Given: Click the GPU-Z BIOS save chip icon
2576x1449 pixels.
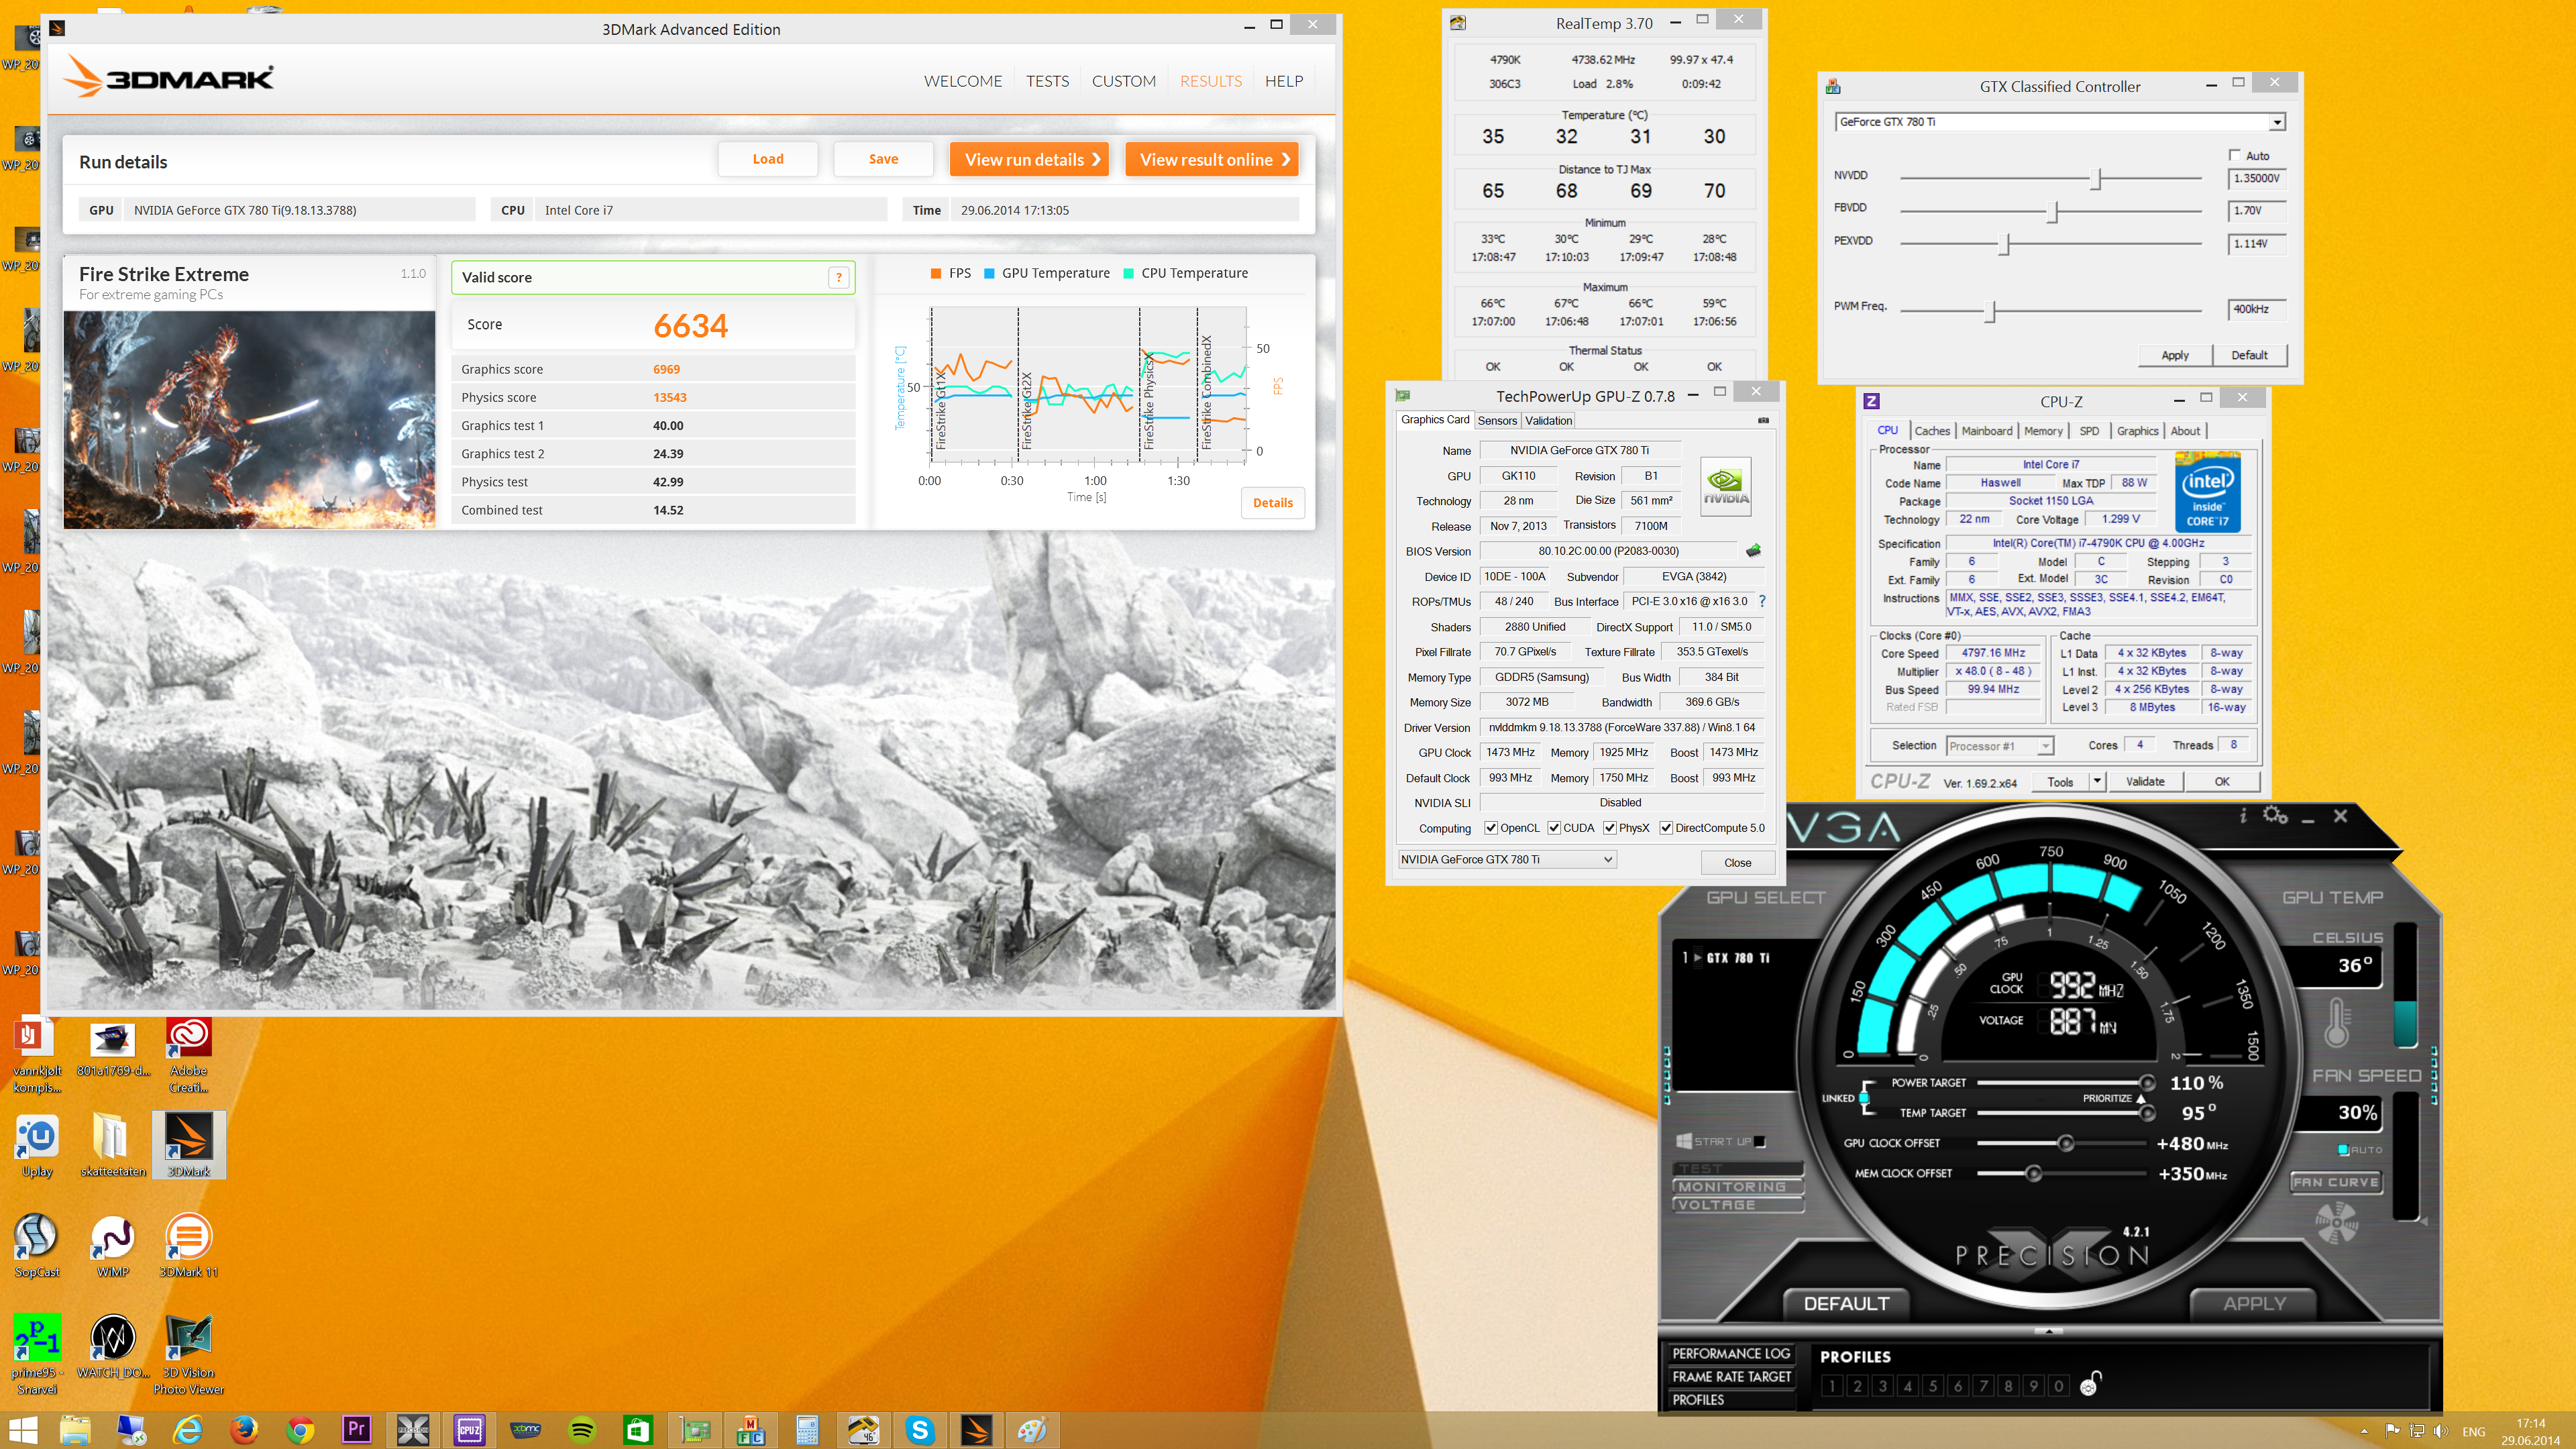Looking at the screenshot, I should [1753, 551].
